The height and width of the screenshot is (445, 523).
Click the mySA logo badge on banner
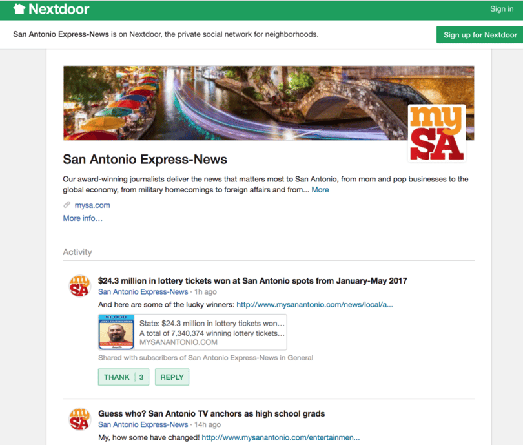point(436,134)
